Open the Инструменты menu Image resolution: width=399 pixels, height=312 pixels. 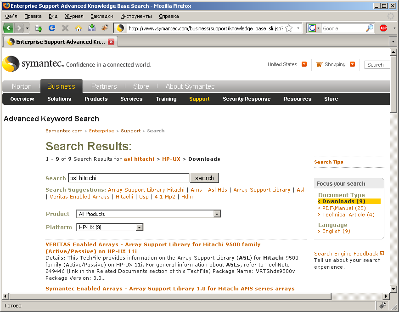(x=136, y=16)
